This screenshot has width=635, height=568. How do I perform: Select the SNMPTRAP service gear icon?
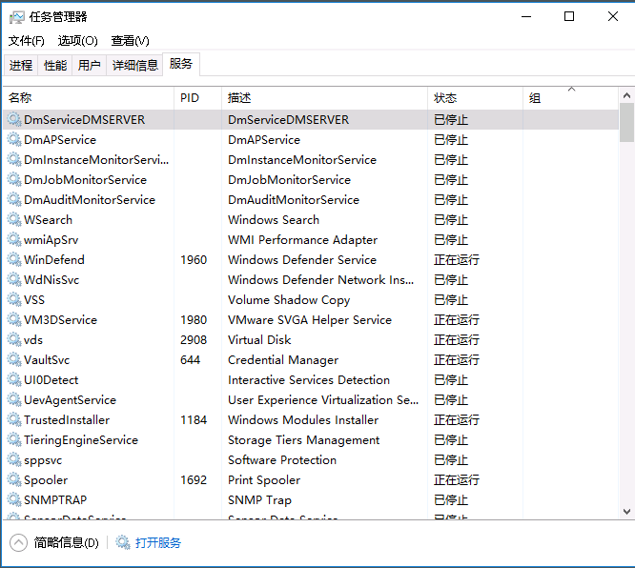coord(14,499)
